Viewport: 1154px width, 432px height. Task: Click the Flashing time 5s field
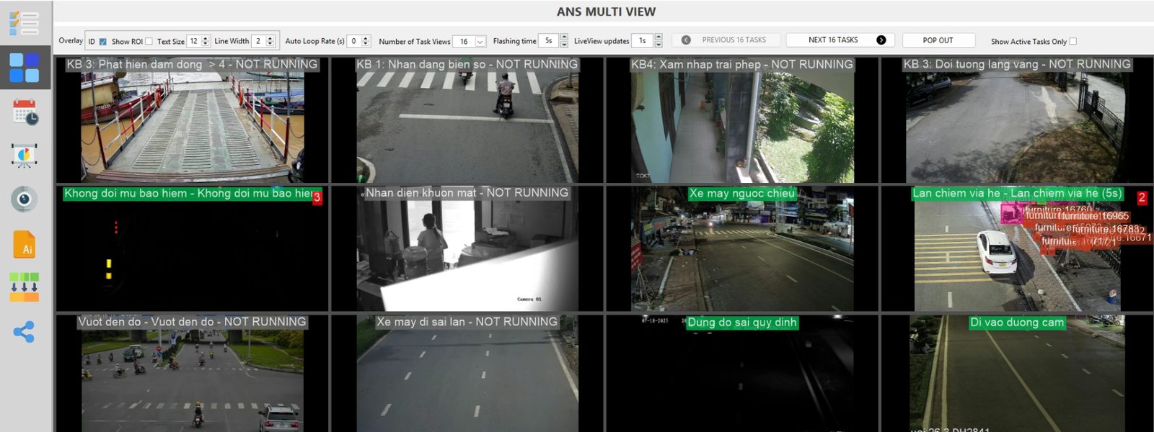tap(550, 41)
